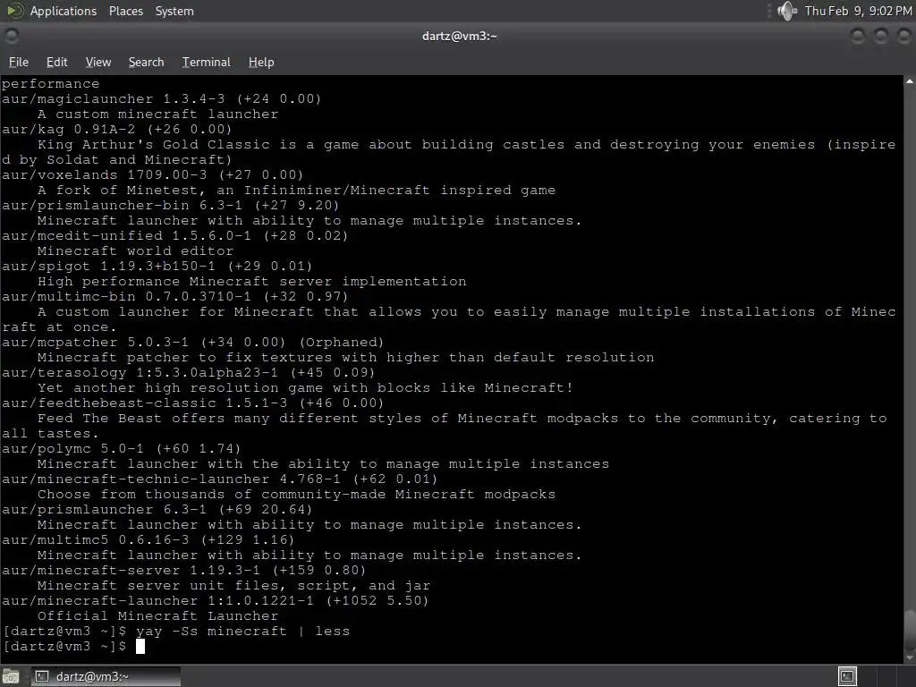Viewport: 916px width, 687px height.
Task: Click the line aur/terasology 1:5.3.0alpha23-1
Action: pyautogui.click(x=188, y=372)
